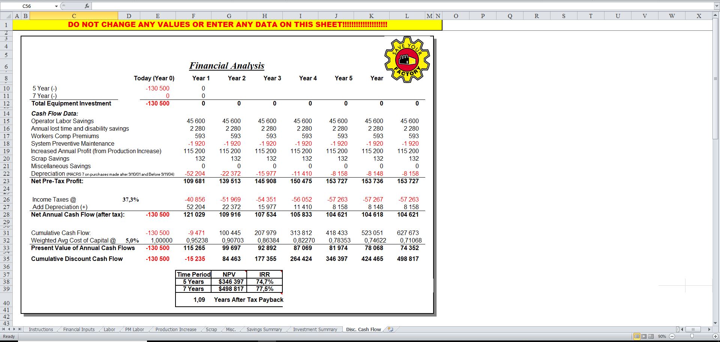Click the zoom in plus button

tap(715, 336)
